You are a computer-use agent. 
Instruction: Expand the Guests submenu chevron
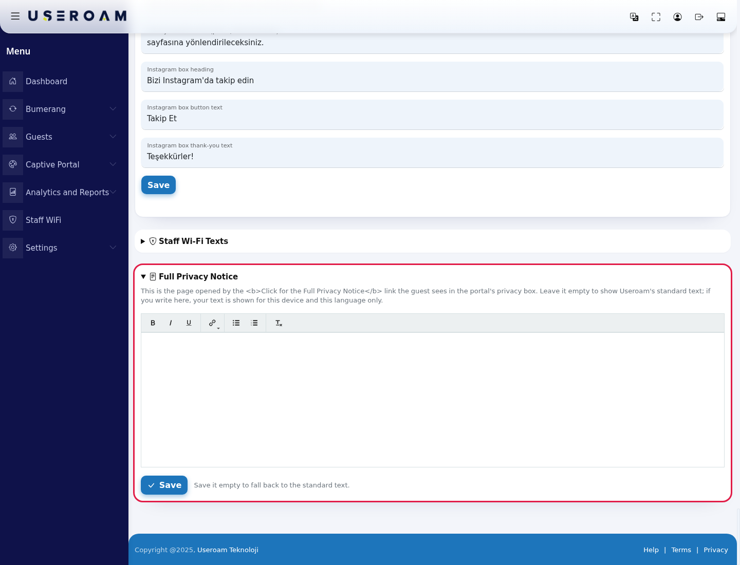(113, 137)
